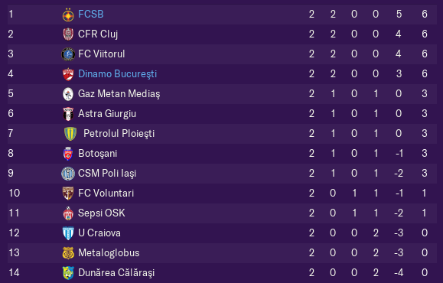Select the Metaloglobus team name
The height and width of the screenshot is (283, 443).
pyautogui.click(x=109, y=252)
